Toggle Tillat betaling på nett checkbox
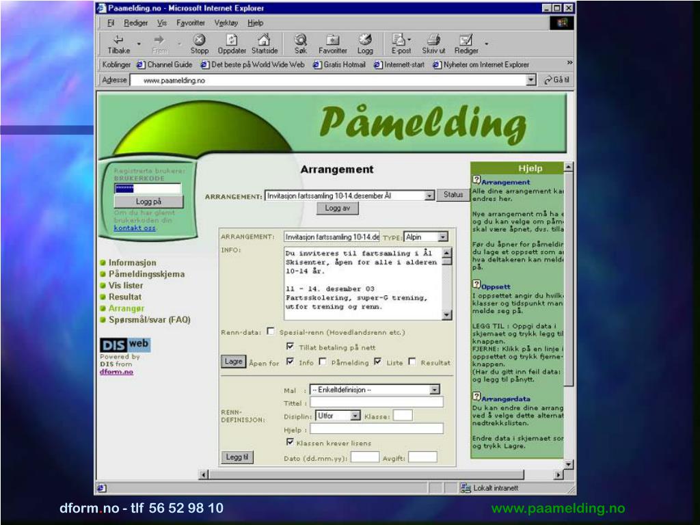This screenshot has width=700, height=525. [290, 346]
